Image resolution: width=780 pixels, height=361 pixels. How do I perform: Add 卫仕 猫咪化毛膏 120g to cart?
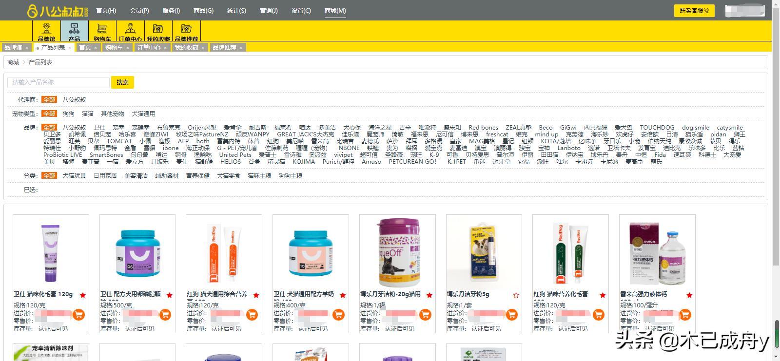tap(78, 315)
